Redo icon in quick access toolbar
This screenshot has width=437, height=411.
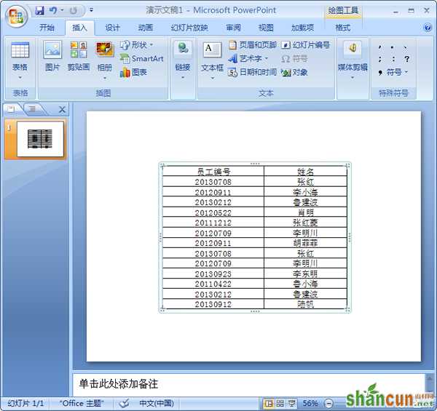74,11
